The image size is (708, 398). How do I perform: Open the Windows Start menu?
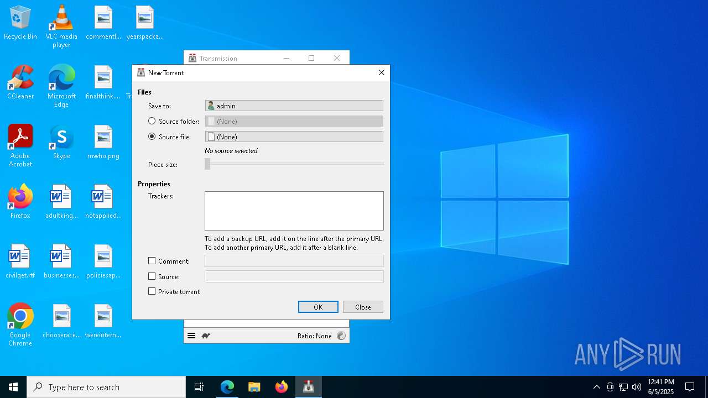[13, 387]
